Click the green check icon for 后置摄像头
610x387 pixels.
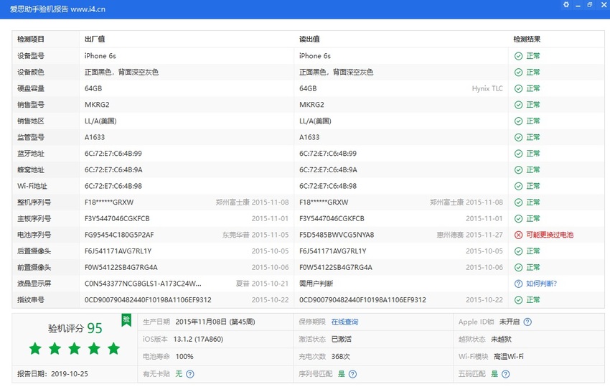(x=518, y=251)
